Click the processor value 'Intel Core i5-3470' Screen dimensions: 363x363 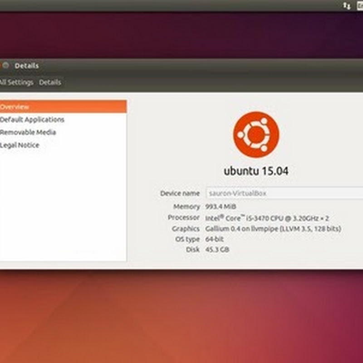[x=267, y=218]
